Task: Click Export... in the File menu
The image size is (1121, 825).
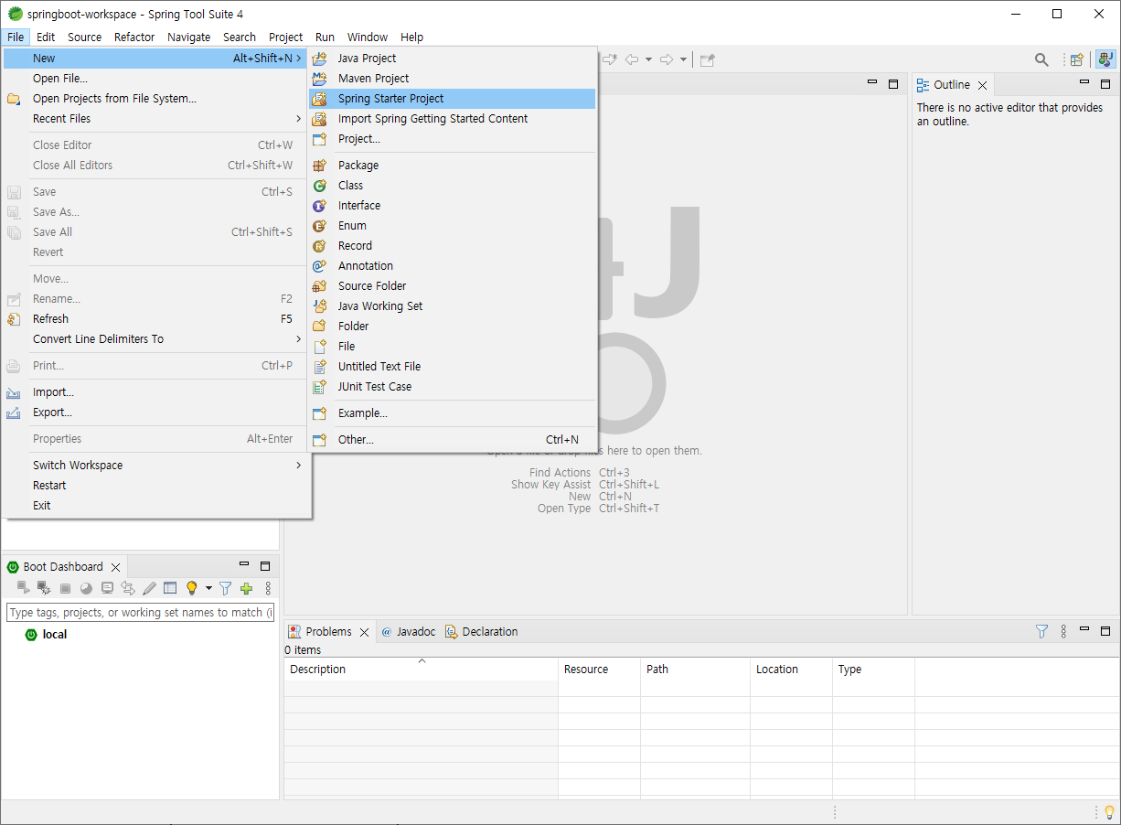Action: click(156, 412)
